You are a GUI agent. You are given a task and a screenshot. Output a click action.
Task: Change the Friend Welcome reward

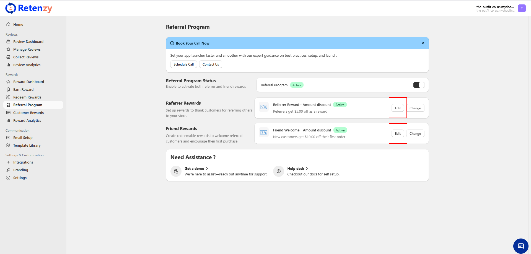[x=415, y=134]
